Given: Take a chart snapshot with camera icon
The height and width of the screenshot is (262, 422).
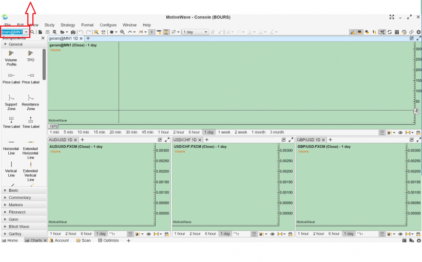Looking at the screenshot, I should point(73,32).
